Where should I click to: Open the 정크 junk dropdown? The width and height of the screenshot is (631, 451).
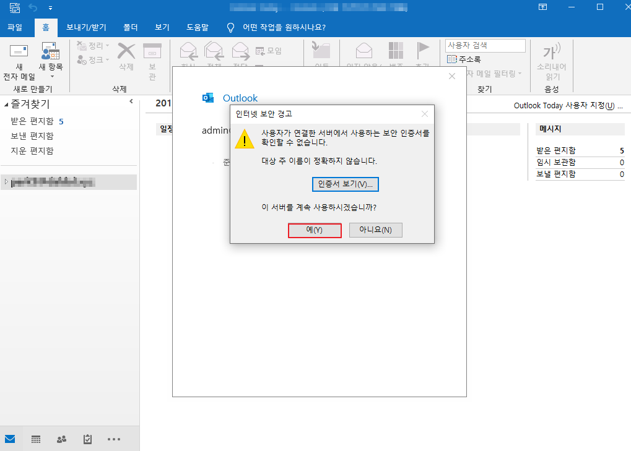tap(94, 60)
